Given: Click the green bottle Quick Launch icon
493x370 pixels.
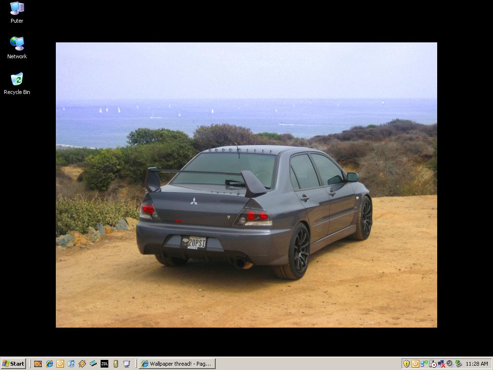Looking at the screenshot, I should click(x=116, y=364).
